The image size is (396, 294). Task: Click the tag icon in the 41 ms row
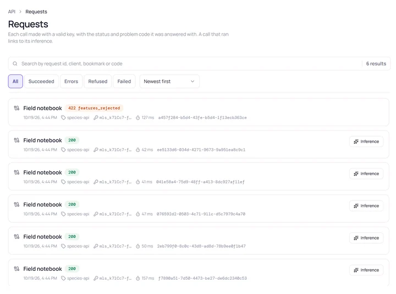[x=63, y=182]
